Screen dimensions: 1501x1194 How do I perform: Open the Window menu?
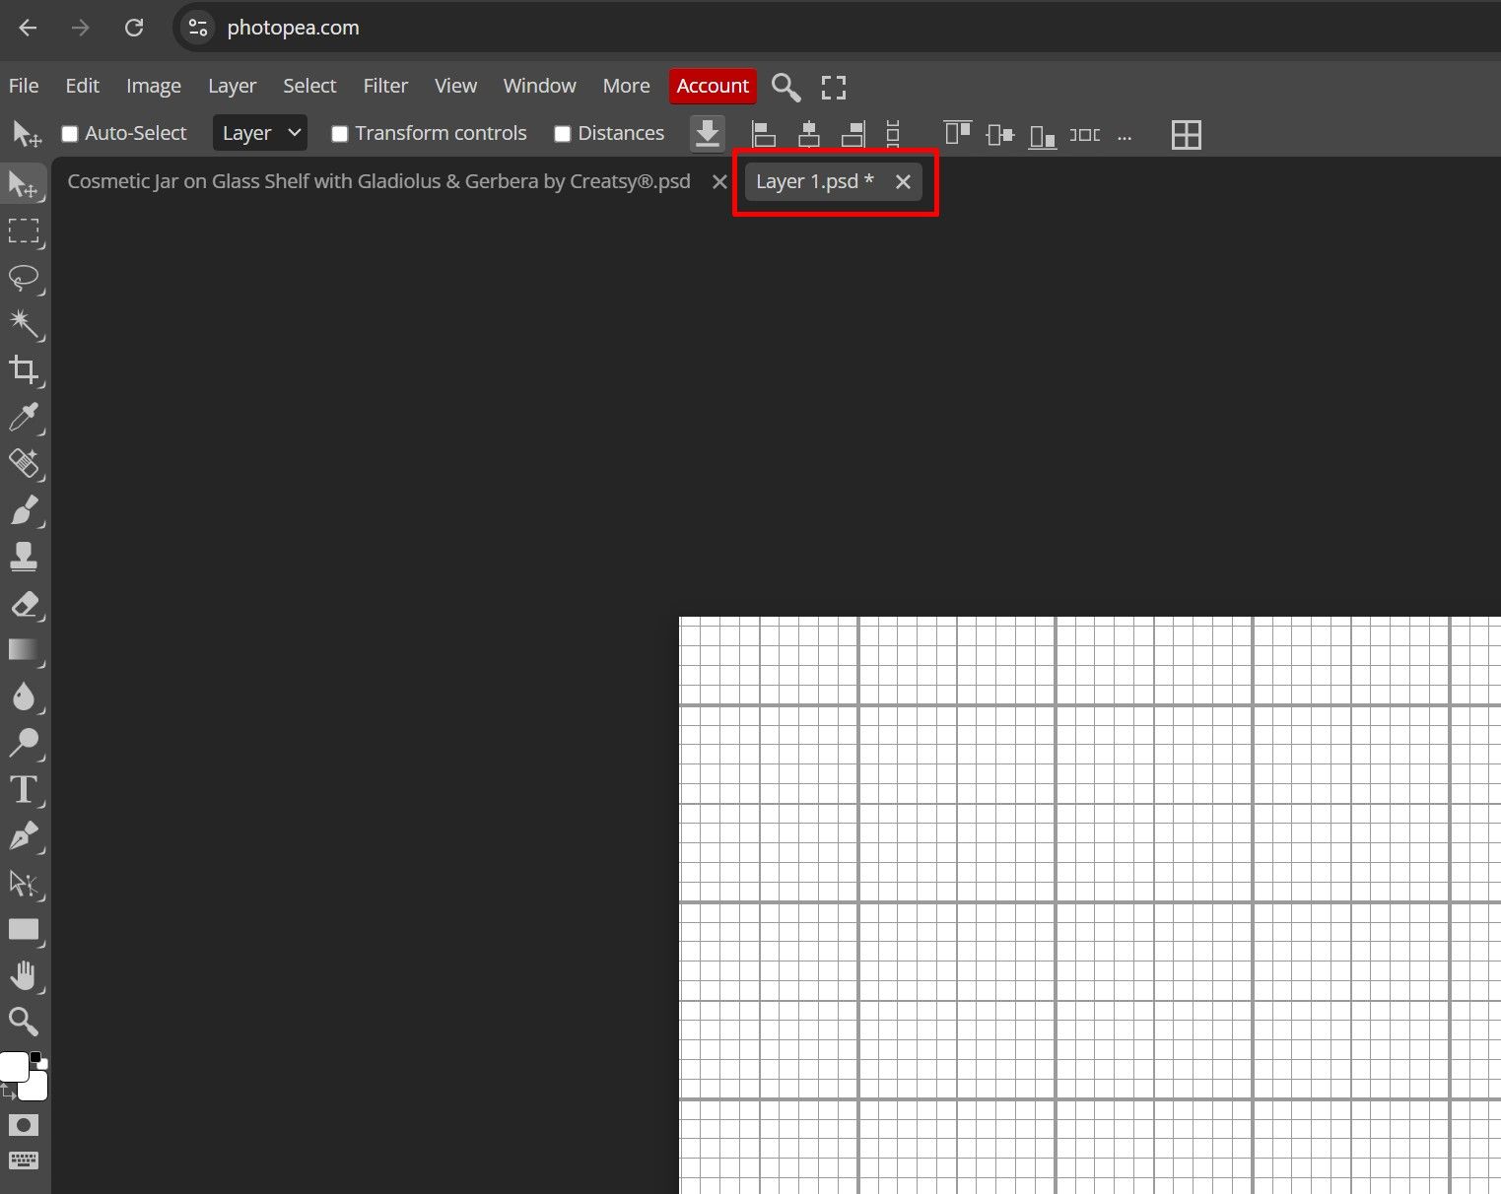point(540,86)
